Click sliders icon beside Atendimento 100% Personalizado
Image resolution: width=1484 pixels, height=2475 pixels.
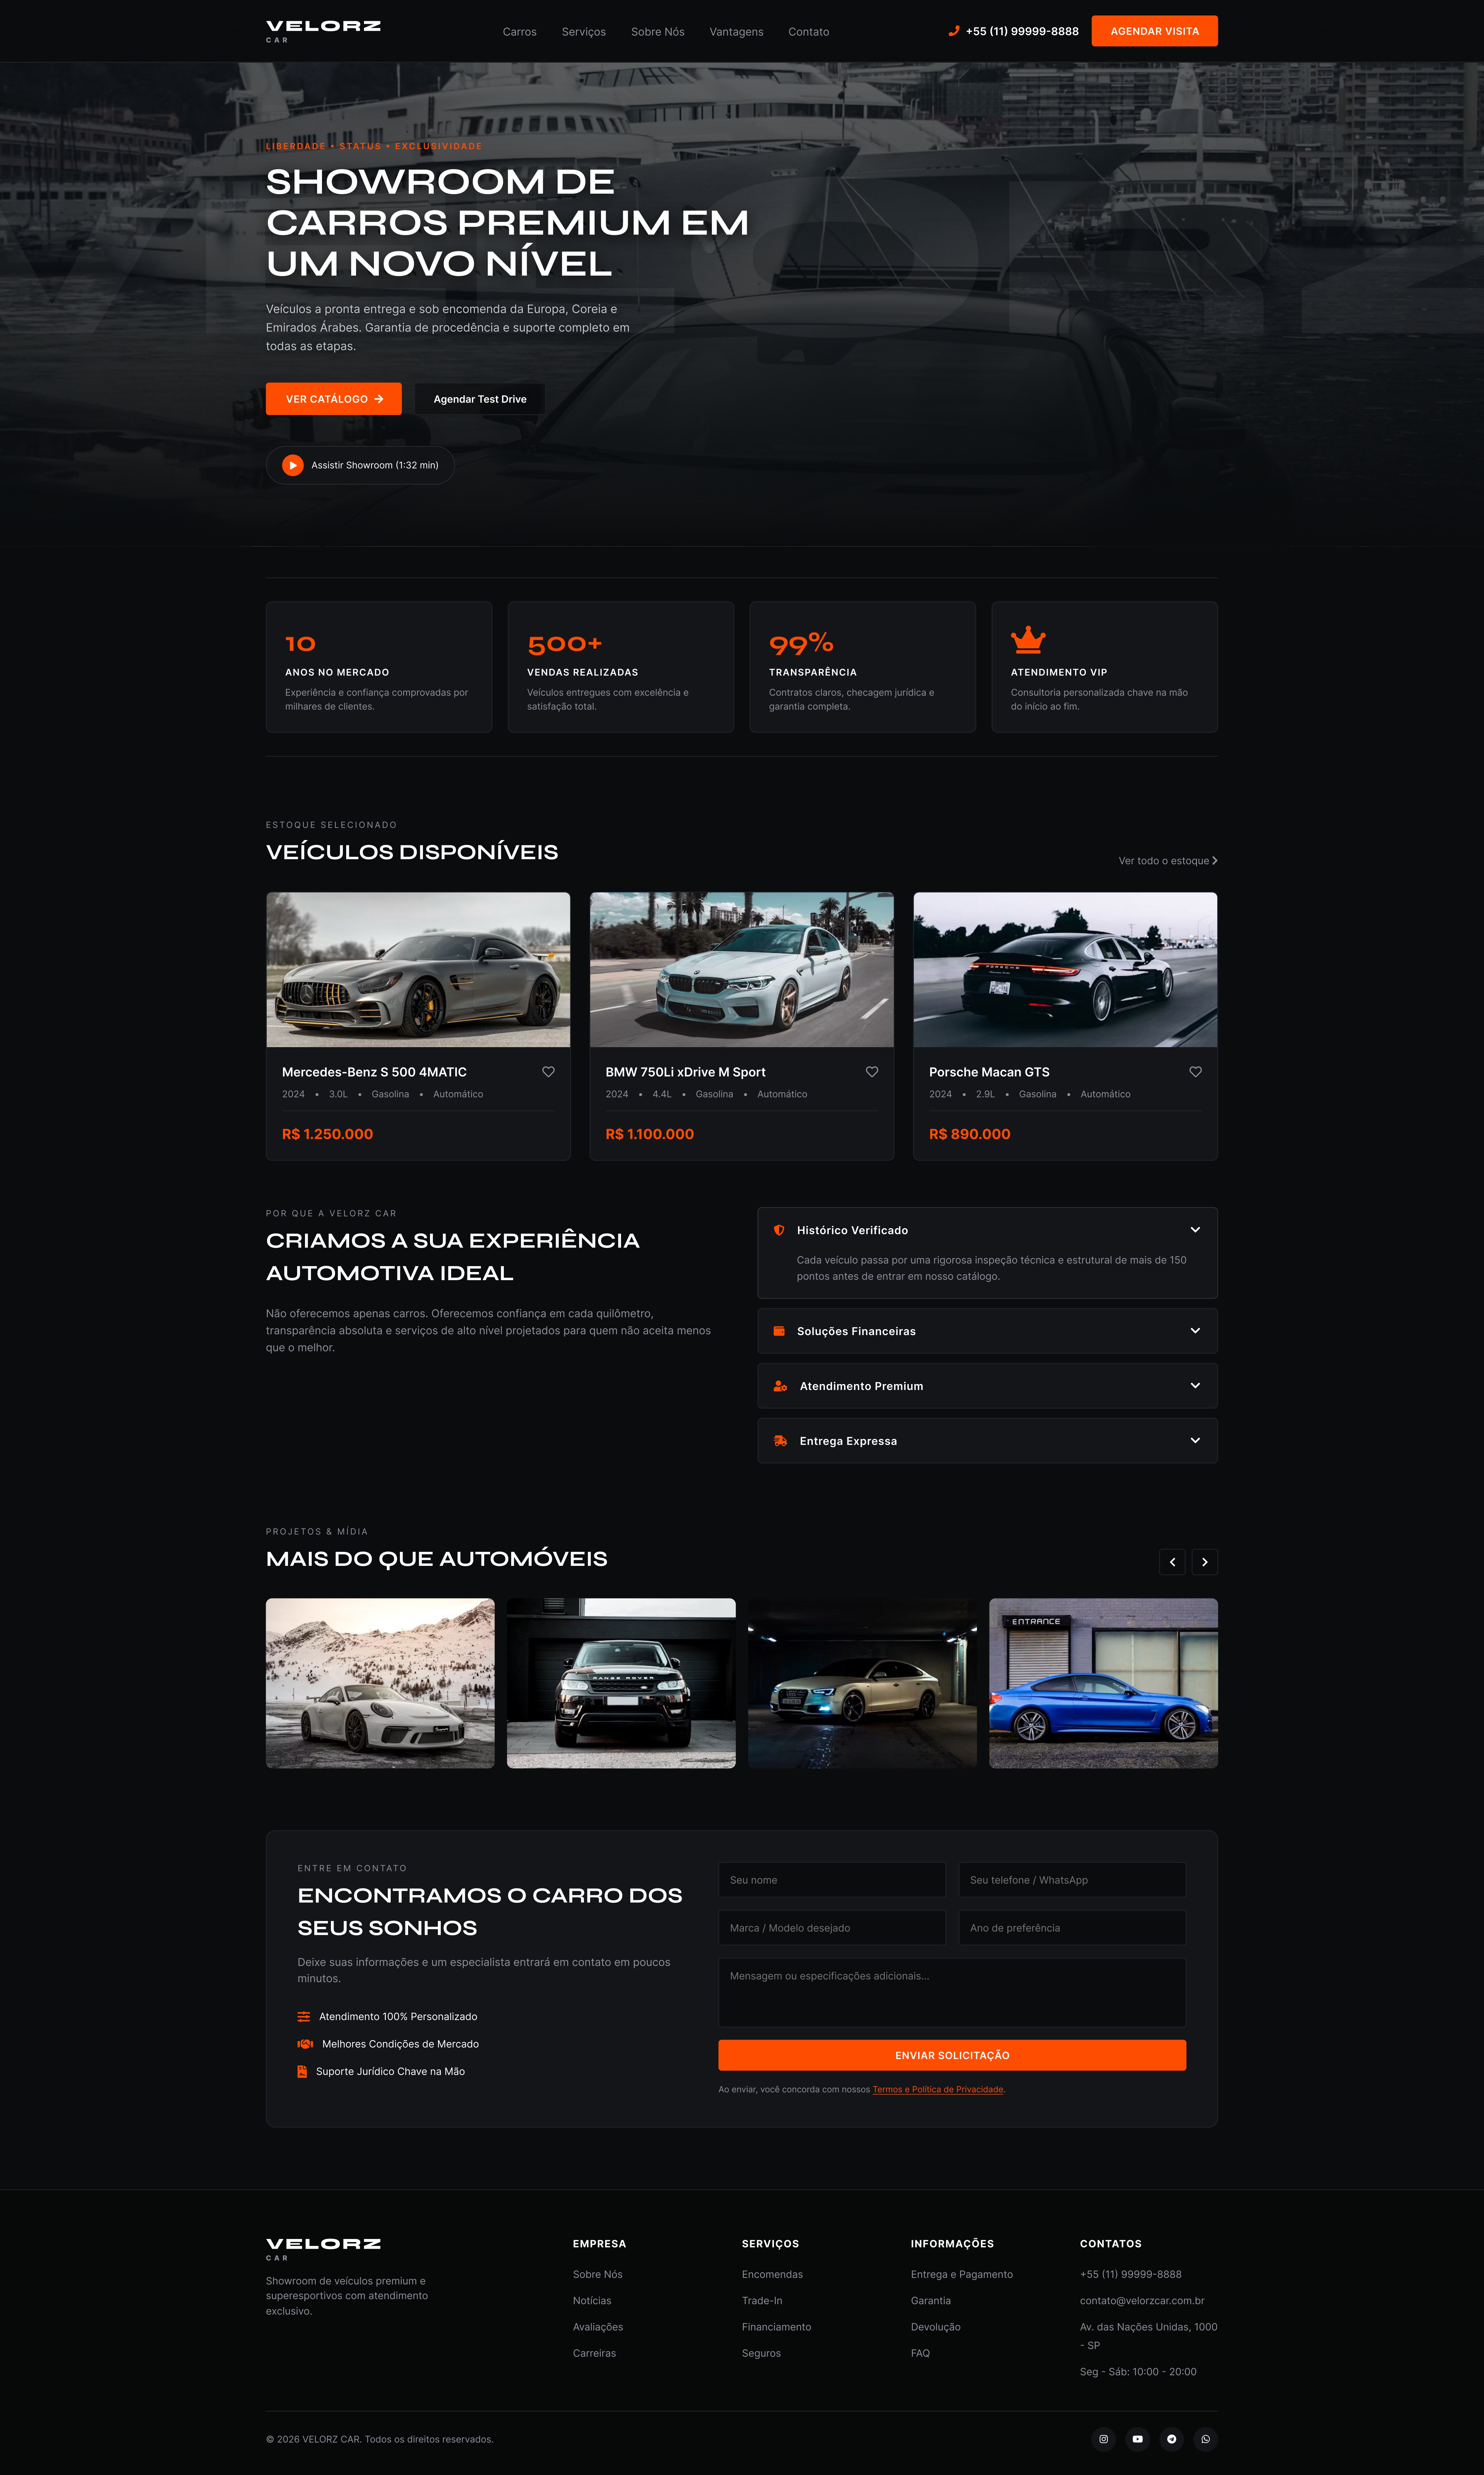303,2017
